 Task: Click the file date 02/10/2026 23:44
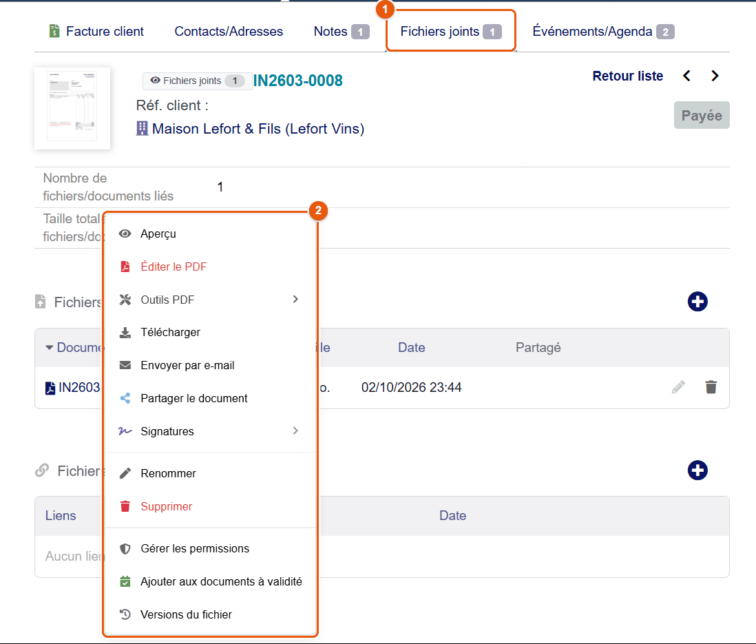click(x=411, y=387)
